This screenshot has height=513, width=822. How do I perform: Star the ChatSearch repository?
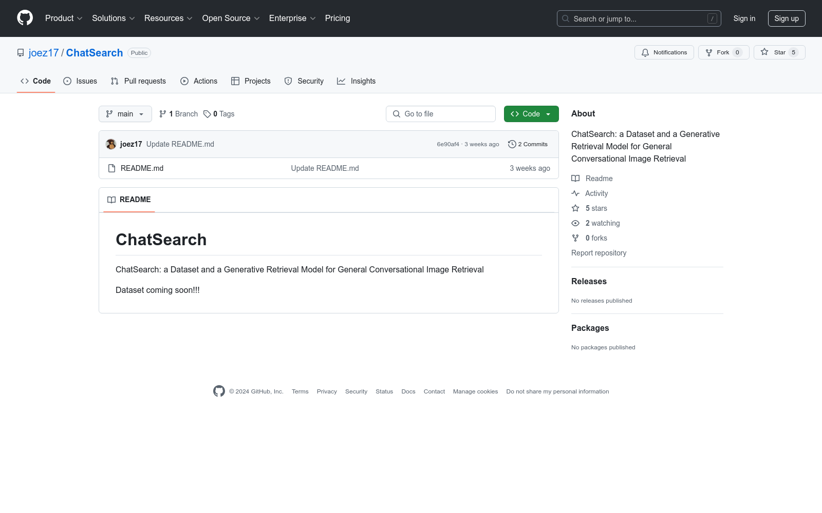[779, 52]
